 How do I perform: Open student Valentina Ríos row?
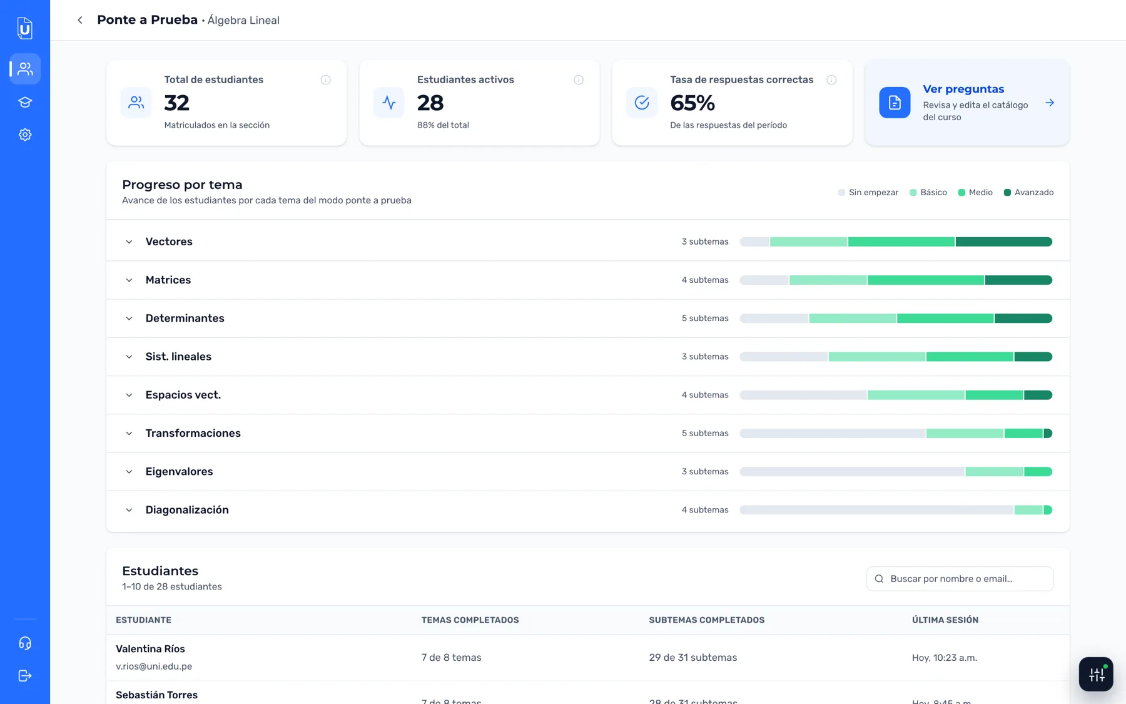(x=588, y=658)
